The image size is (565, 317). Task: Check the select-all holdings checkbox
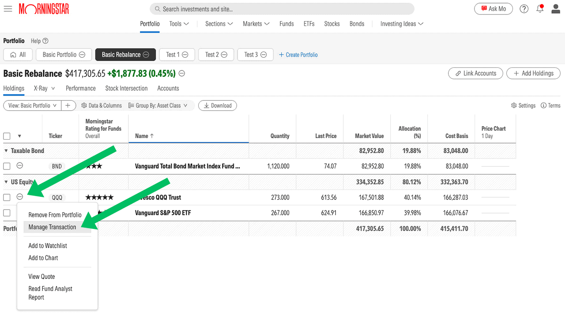7,136
